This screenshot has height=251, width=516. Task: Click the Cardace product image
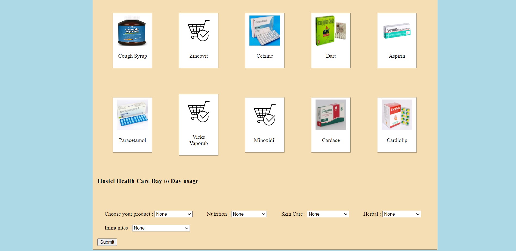[x=331, y=115]
